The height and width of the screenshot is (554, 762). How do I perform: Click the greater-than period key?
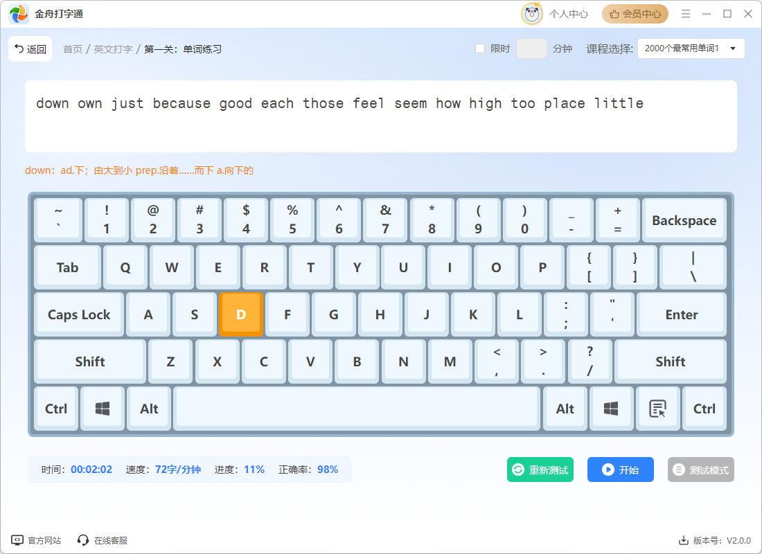(543, 361)
